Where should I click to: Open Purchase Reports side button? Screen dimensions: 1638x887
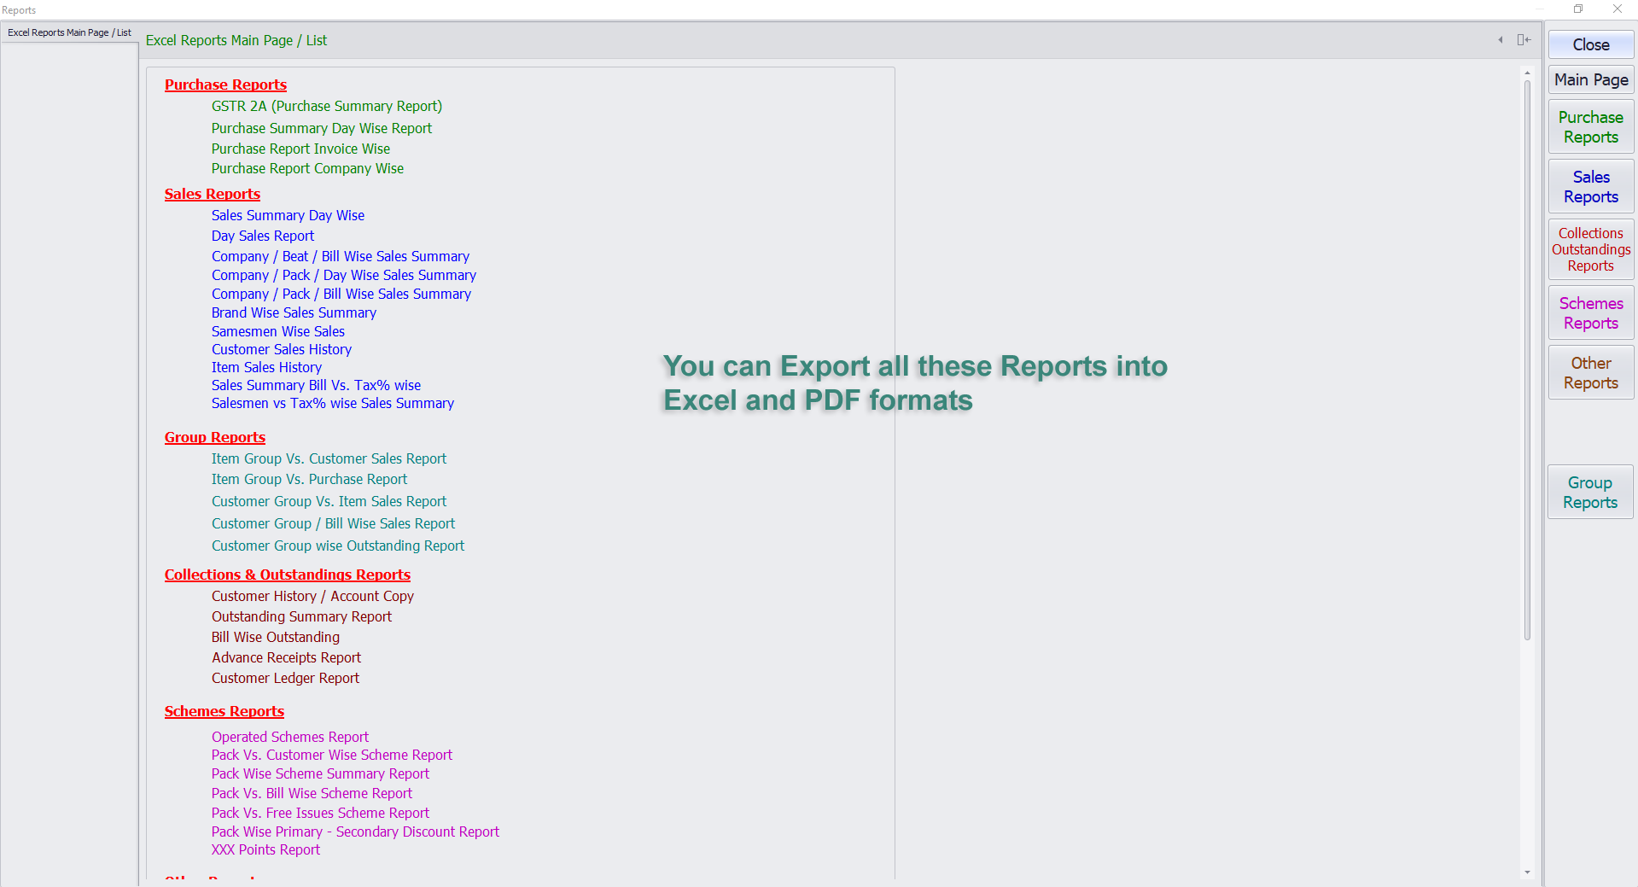click(1590, 127)
